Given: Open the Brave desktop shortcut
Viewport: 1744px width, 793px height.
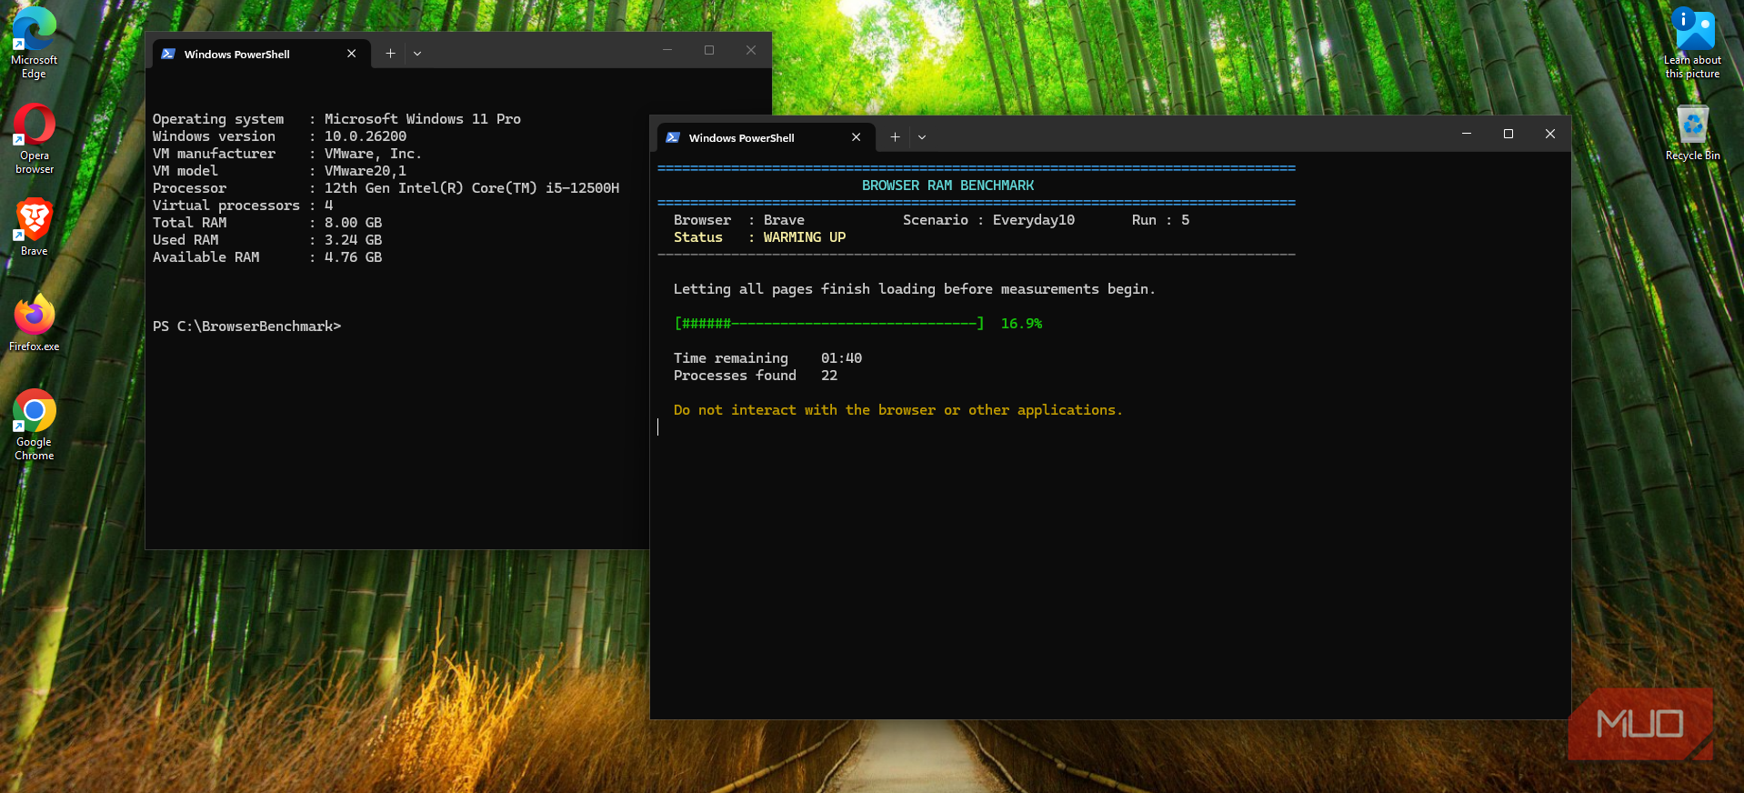Looking at the screenshot, I should 35,227.
